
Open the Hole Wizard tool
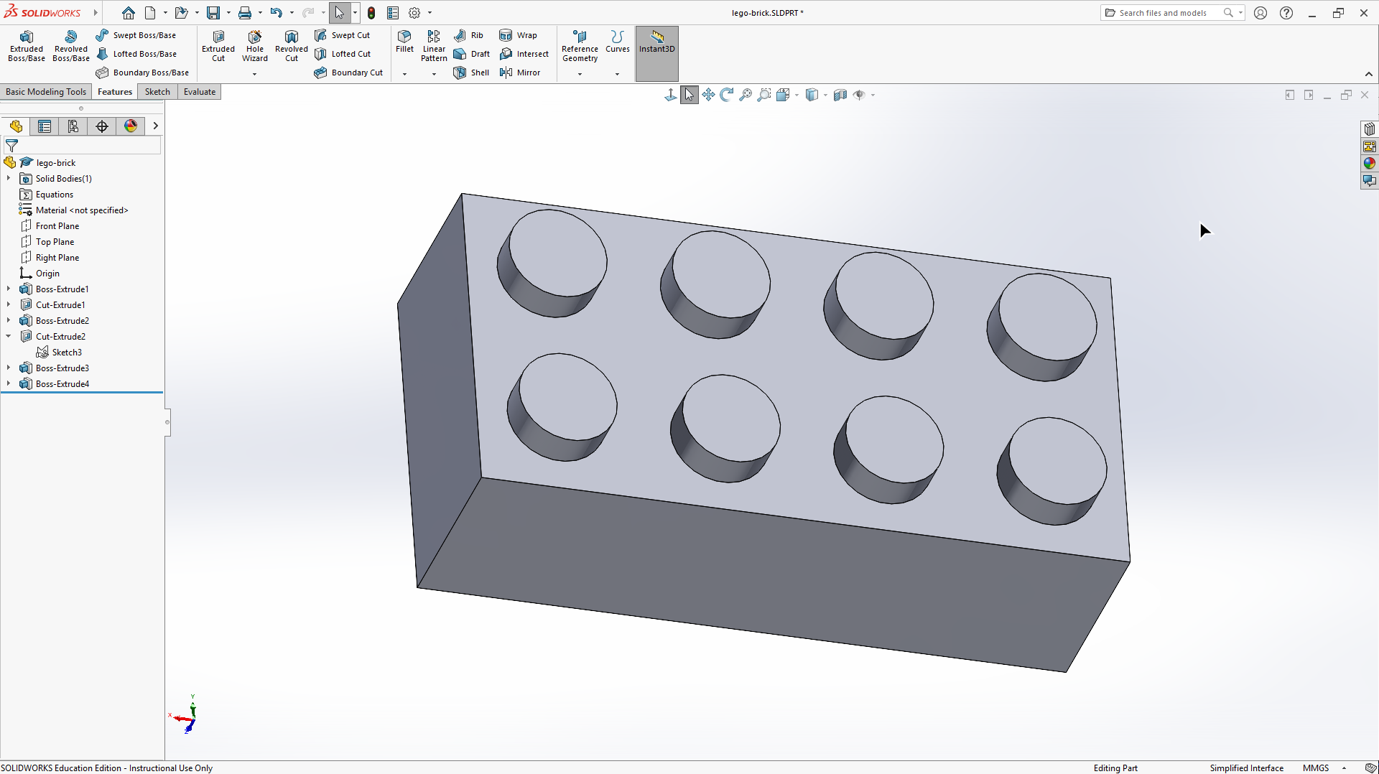[x=254, y=46]
